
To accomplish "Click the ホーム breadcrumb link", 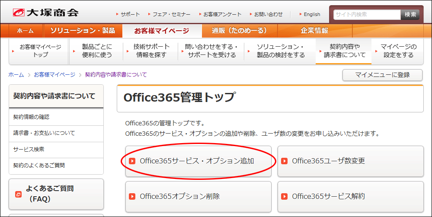I will 16,75.
